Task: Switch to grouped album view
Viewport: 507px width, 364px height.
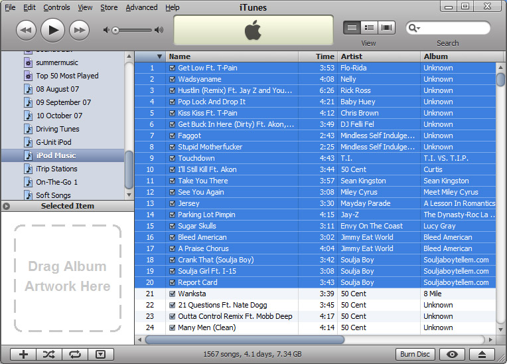Action: [369, 27]
